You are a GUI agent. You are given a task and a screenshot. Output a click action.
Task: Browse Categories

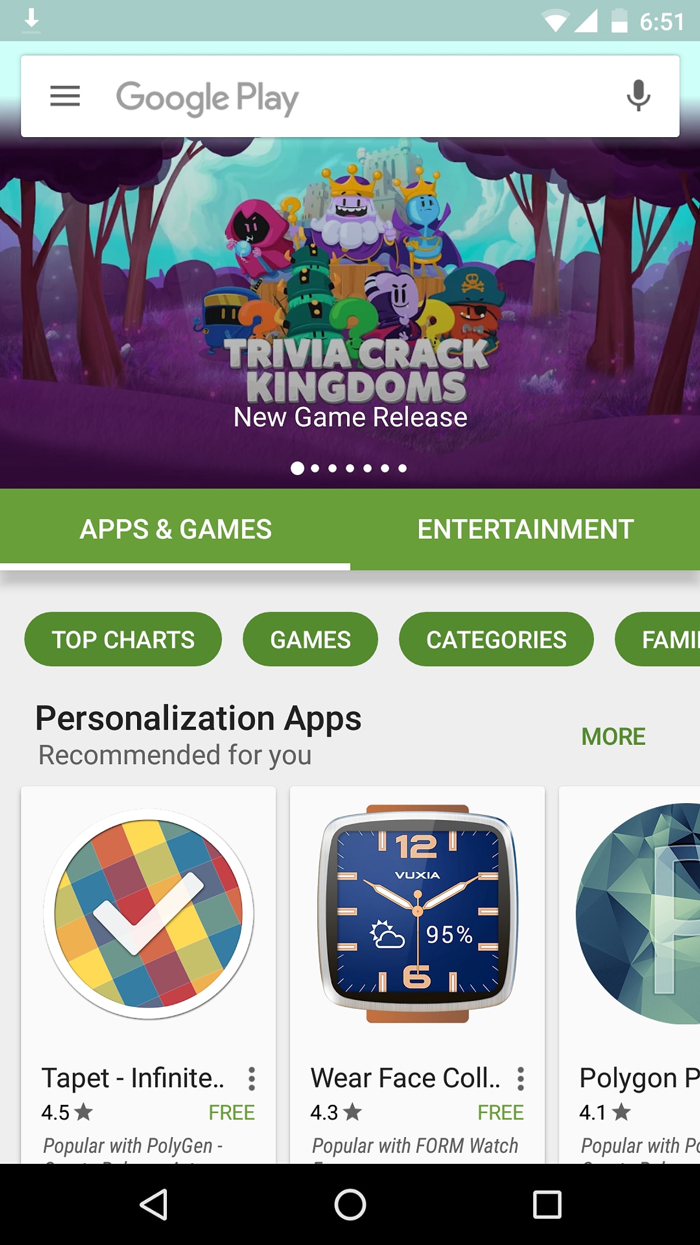pos(496,639)
